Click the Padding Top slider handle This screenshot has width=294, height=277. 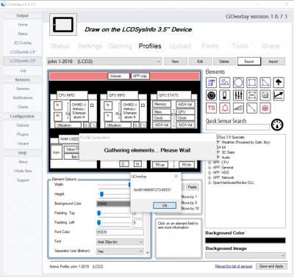(98, 213)
